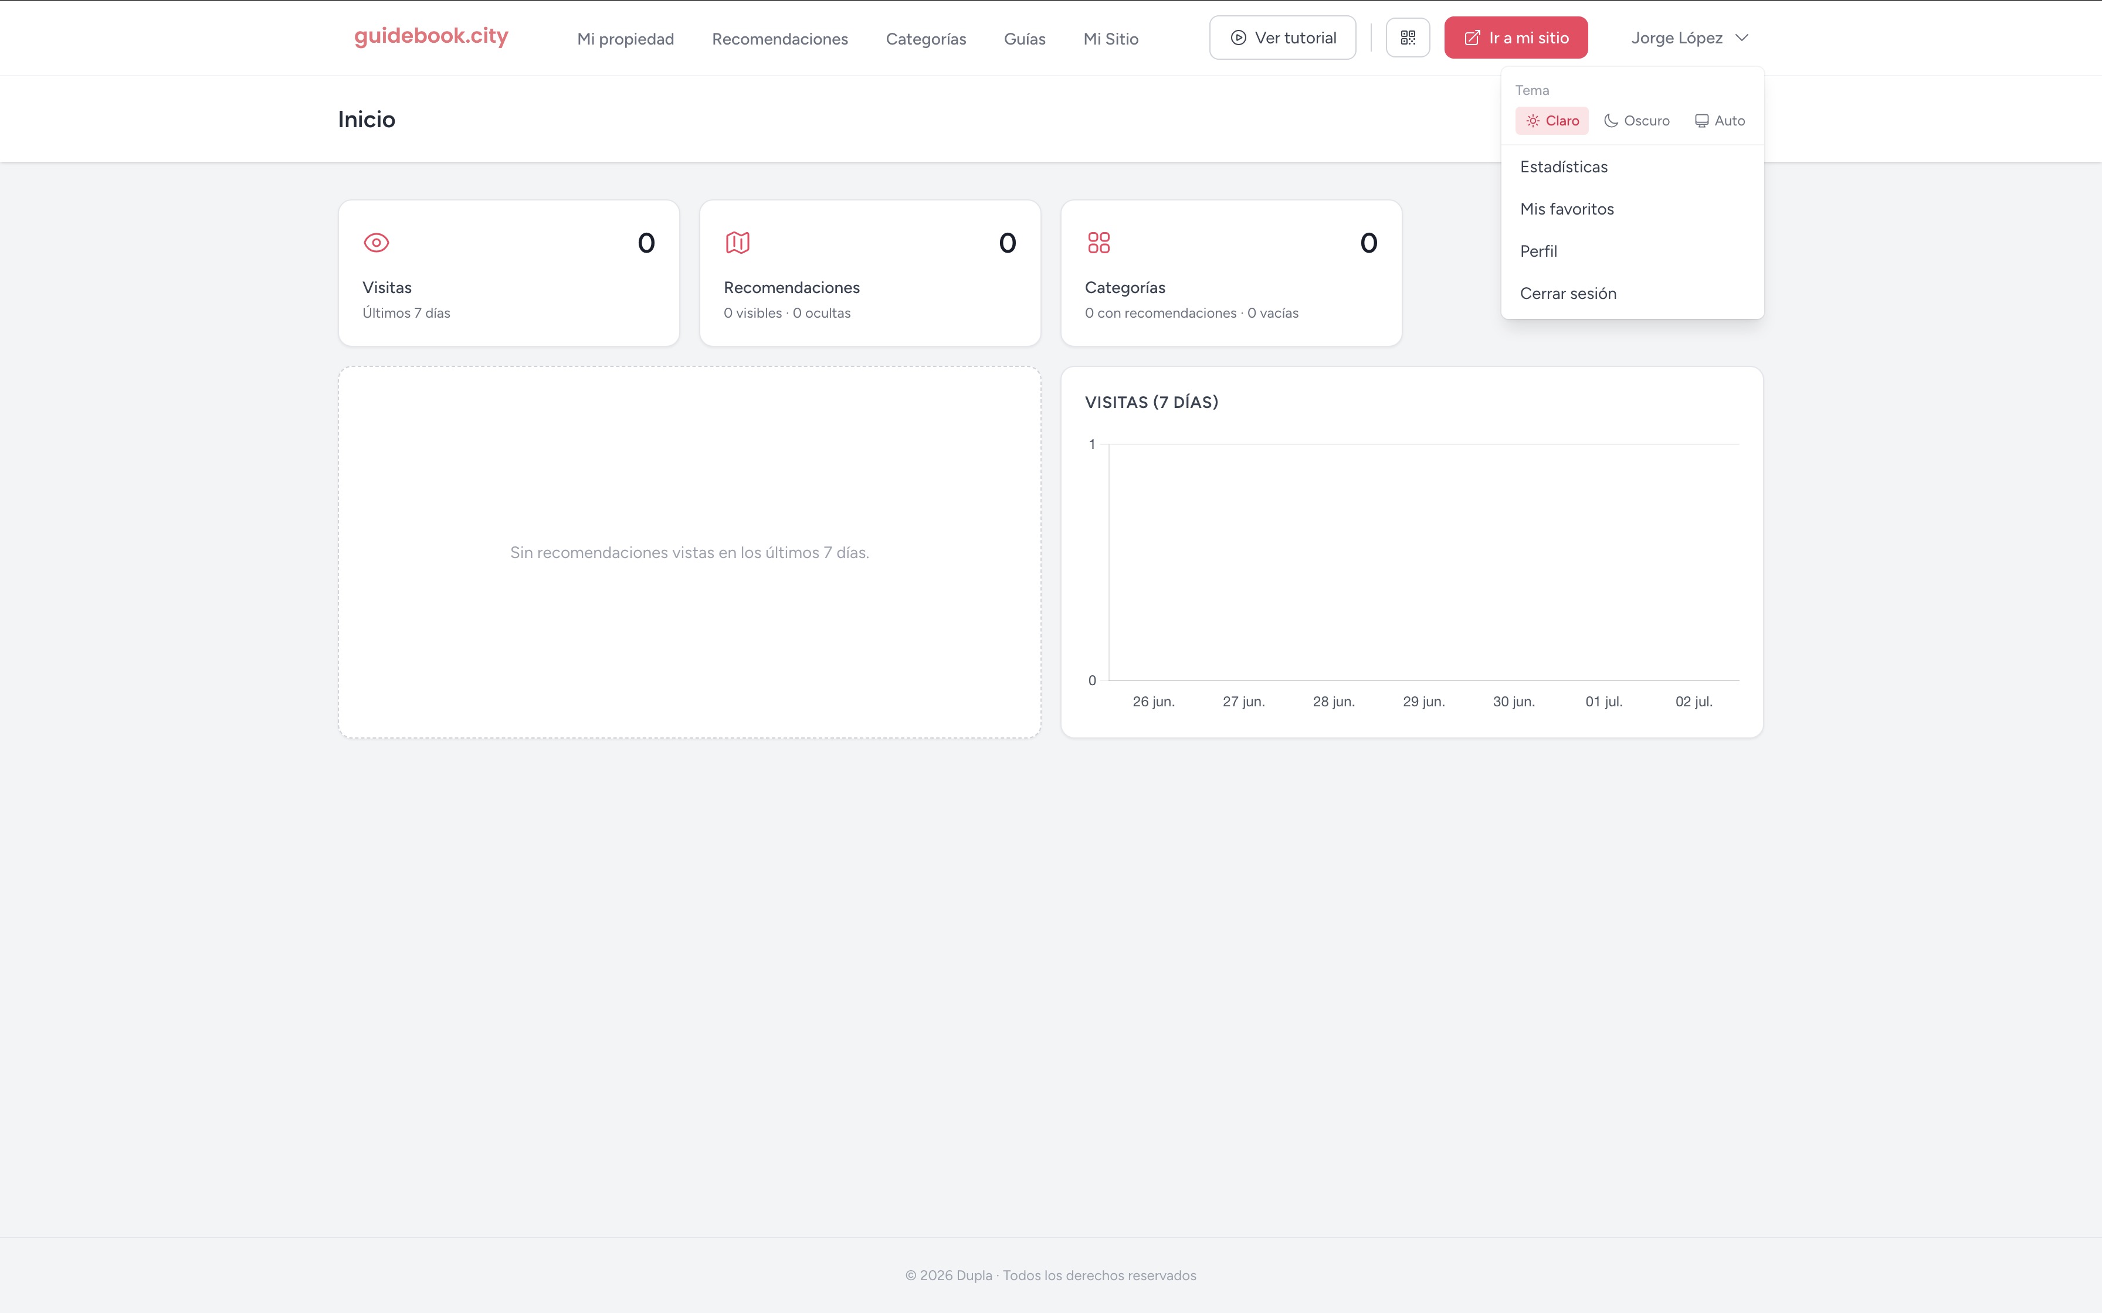Click the sun icon for Claro theme

click(x=1533, y=121)
